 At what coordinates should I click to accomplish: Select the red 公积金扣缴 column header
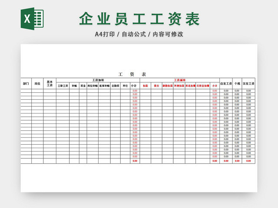[203, 86]
